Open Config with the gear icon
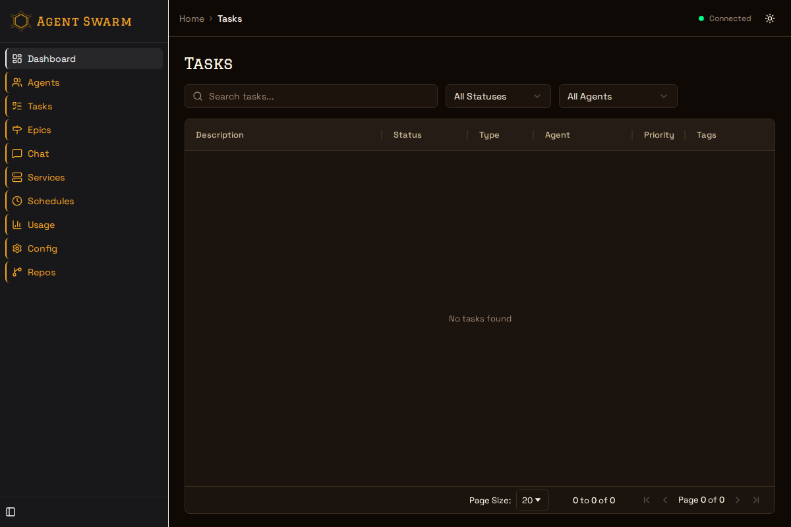791x527 pixels. coord(16,248)
